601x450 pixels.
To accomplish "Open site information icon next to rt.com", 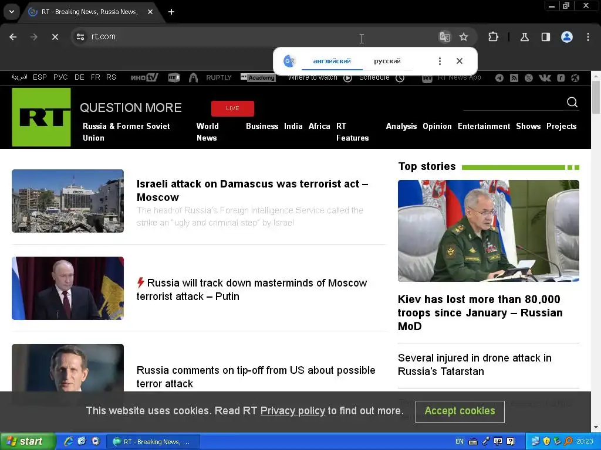I will (x=80, y=37).
